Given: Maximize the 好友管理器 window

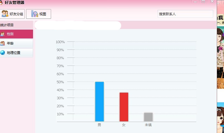Looking at the screenshot, I should coord(203,1).
